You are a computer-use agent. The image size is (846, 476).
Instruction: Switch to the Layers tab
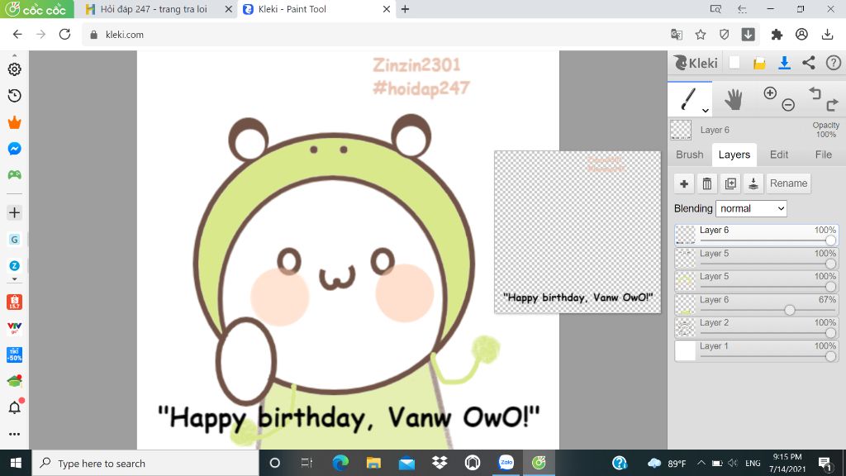point(734,155)
